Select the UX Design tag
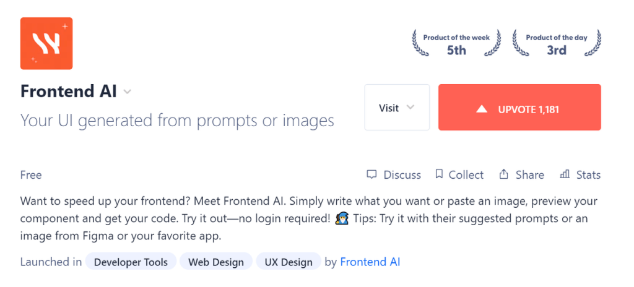 [289, 262]
